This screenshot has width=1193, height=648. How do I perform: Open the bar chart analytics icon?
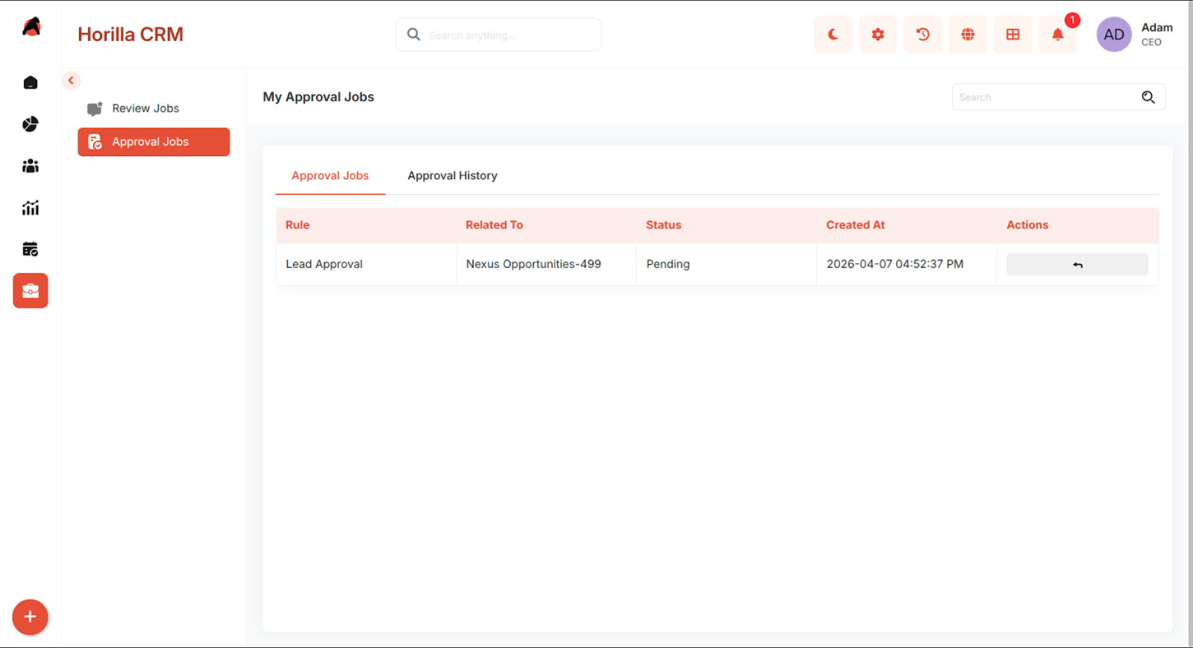point(30,207)
